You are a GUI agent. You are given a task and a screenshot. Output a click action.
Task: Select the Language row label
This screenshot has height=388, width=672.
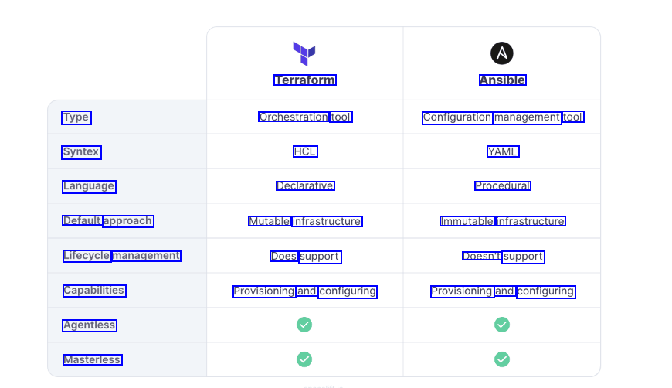click(89, 186)
